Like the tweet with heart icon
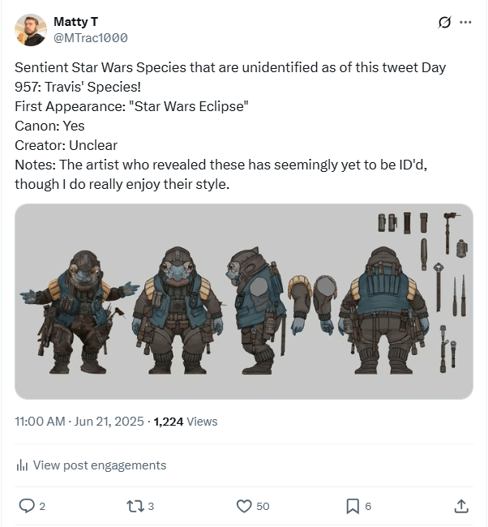Screen dimensions: 488x527 coord(244,506)
